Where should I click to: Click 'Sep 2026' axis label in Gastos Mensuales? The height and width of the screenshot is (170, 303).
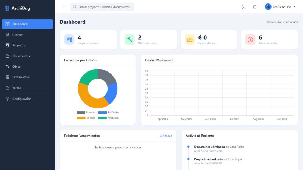coord(282,119)
